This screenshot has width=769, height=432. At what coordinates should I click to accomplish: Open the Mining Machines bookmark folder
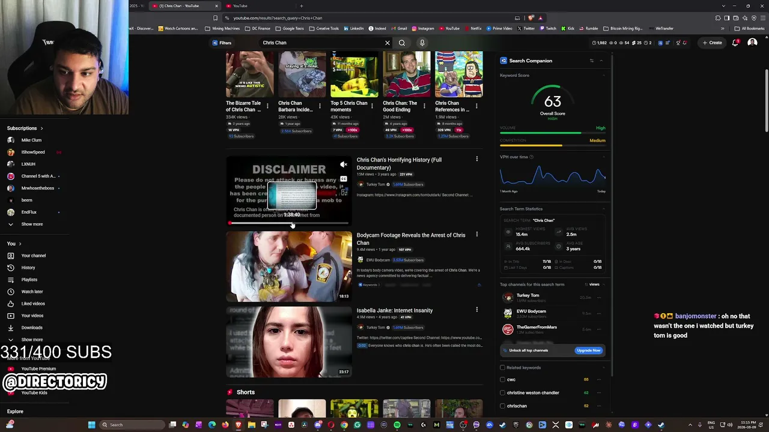pos(222,28)
